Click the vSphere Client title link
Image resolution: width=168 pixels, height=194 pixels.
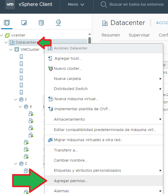point(36,4)
